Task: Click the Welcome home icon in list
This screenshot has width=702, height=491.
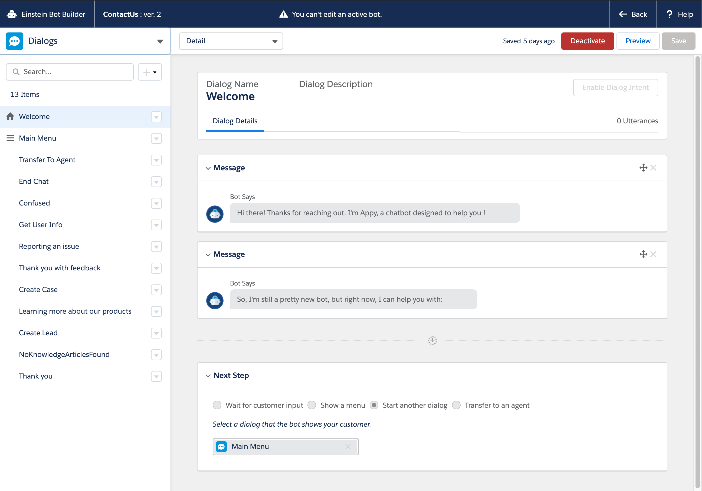Action: coord(10,117)
